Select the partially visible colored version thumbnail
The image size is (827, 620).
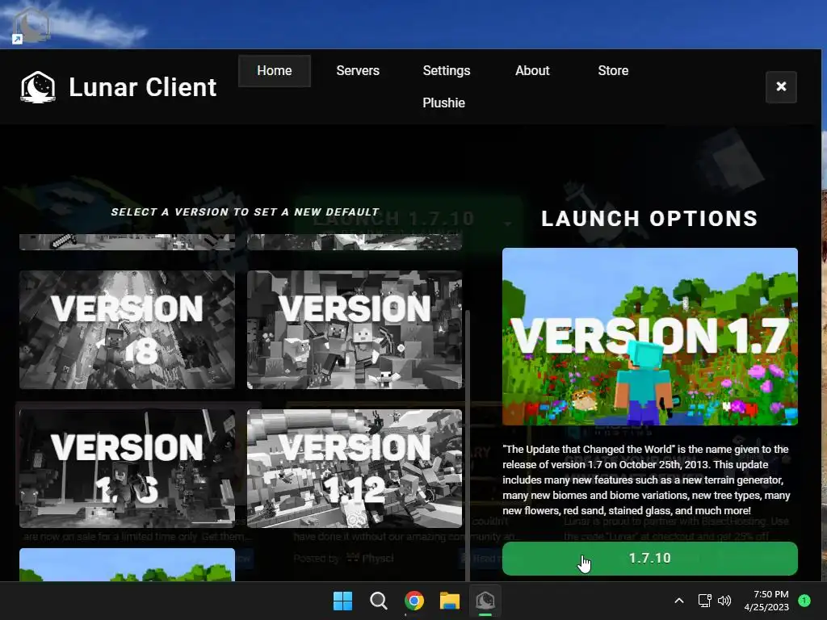tap(127, 564)
